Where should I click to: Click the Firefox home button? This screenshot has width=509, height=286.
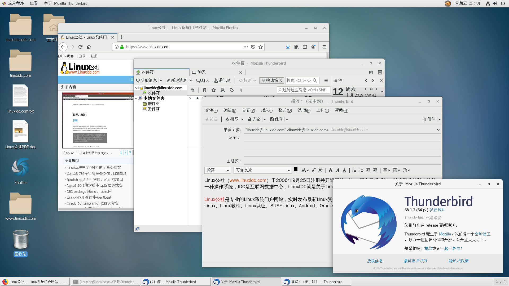89,47
